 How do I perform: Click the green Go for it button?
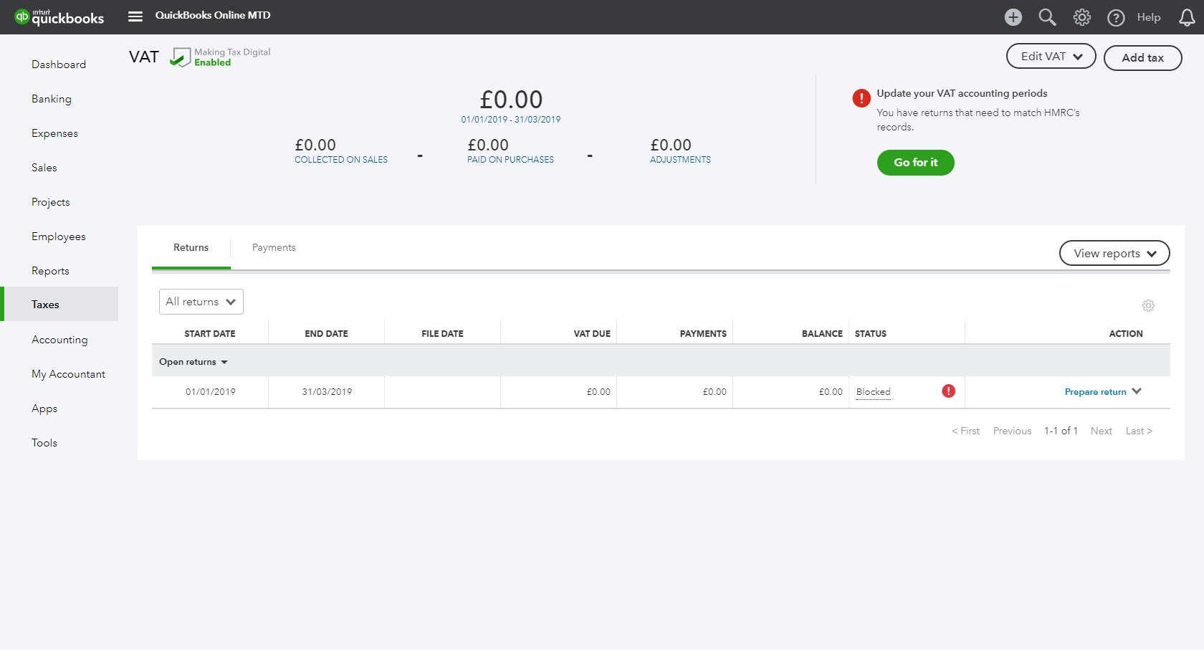click(x=916, y=163)
